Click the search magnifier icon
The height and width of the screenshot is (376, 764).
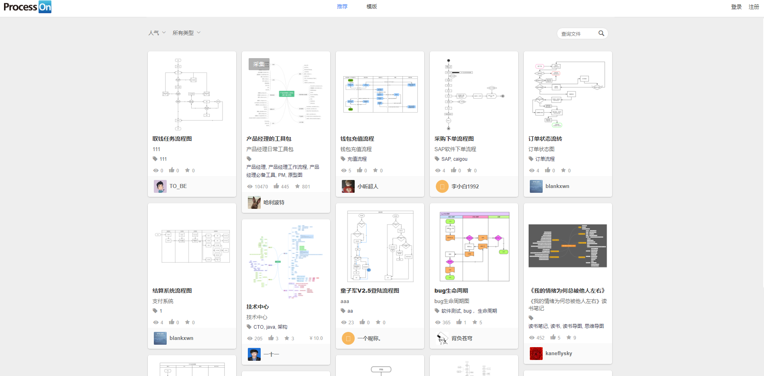click(601, 33)
